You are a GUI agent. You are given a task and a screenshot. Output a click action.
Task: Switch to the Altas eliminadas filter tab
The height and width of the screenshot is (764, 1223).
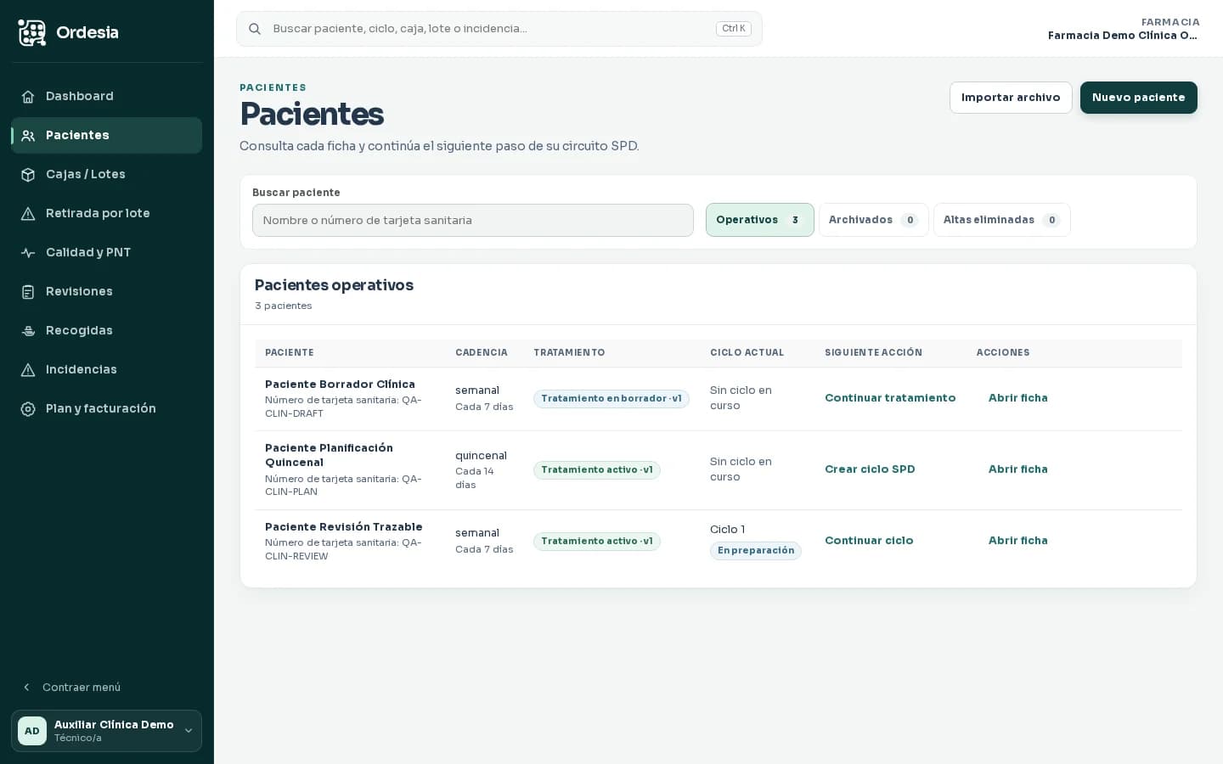(x=1001, y=220)
